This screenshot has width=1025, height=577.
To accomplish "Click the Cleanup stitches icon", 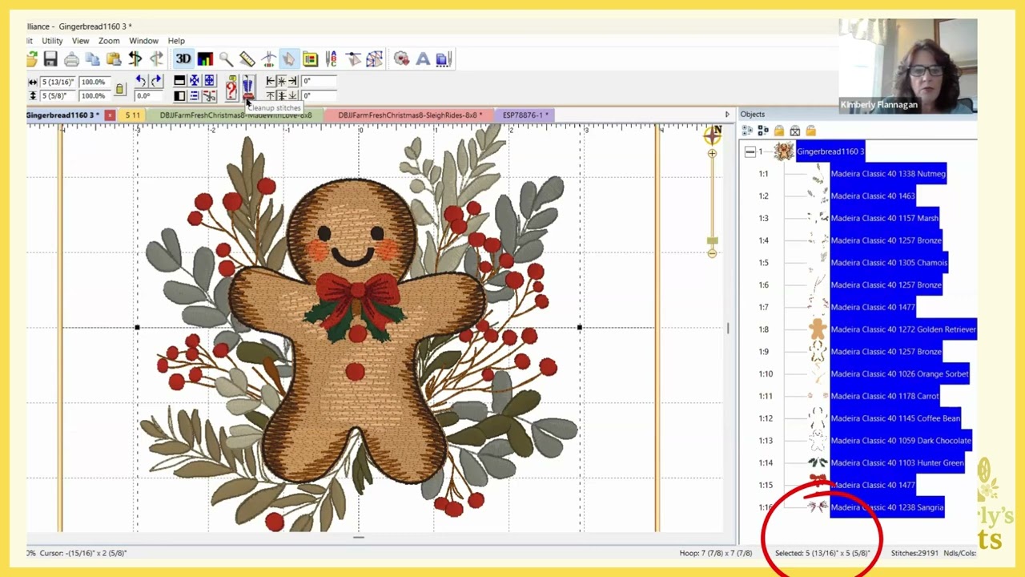I will [x=248, y=88].
